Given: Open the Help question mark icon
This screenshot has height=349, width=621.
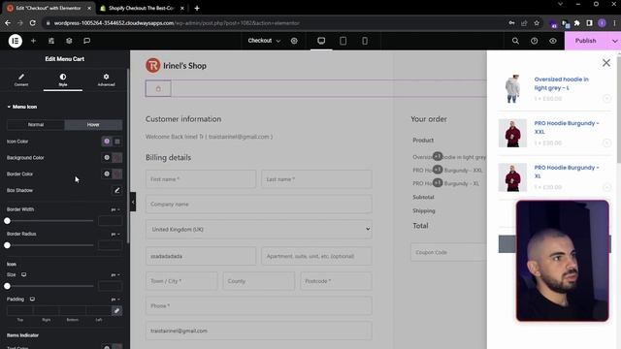Looking at the screenshot, I should coord(535,41).
